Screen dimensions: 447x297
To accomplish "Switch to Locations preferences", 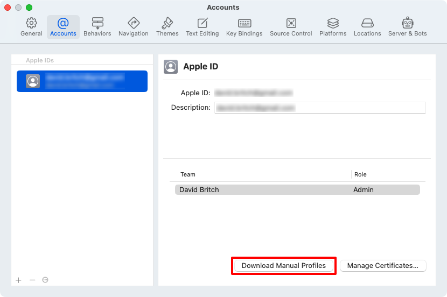I will (x=367, y=27).
